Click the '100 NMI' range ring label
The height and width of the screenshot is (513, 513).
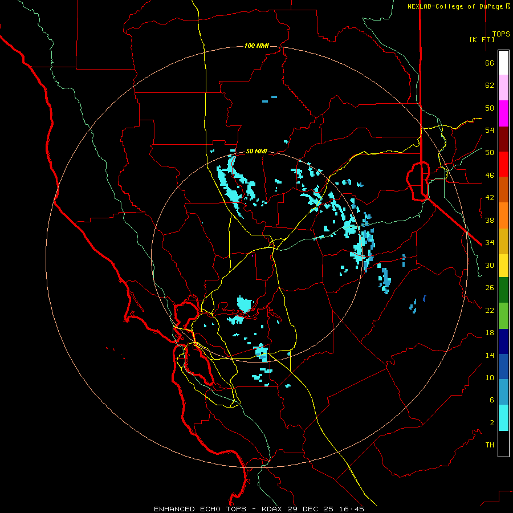[256, 46]
